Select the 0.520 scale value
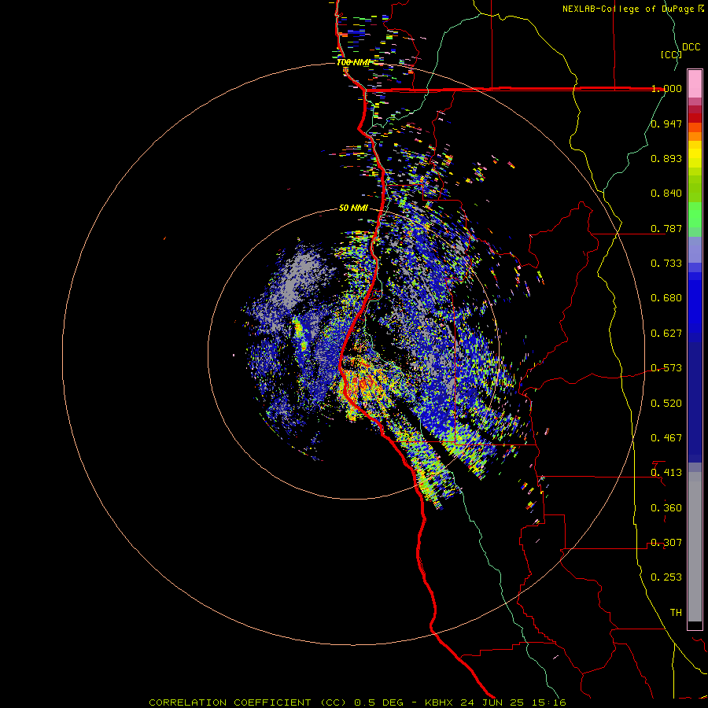708x708 pixels. coord(666,404)
